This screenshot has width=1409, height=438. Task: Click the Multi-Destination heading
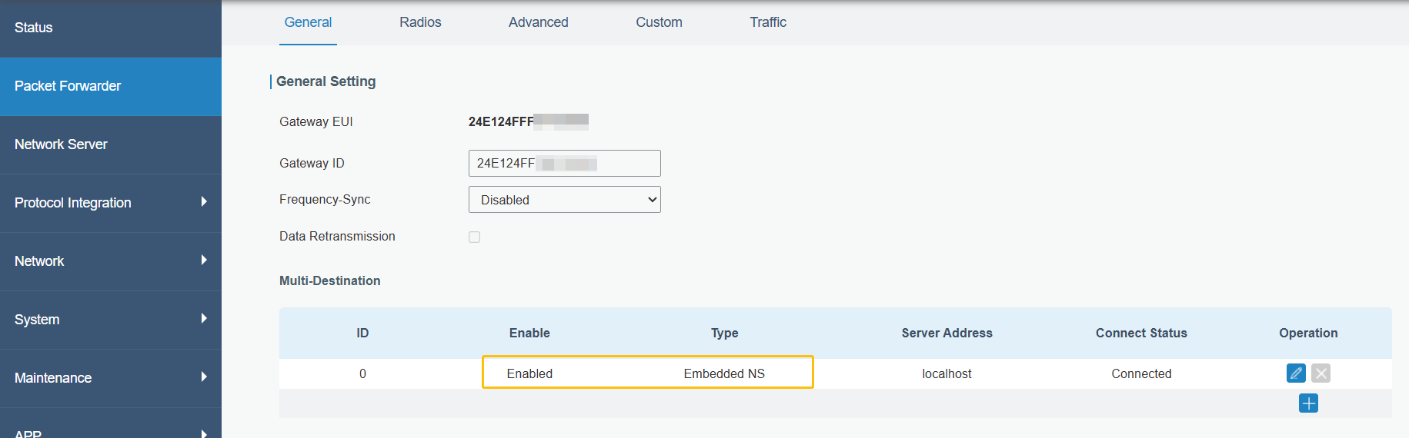pyautogui.click(x=329, y=280)
